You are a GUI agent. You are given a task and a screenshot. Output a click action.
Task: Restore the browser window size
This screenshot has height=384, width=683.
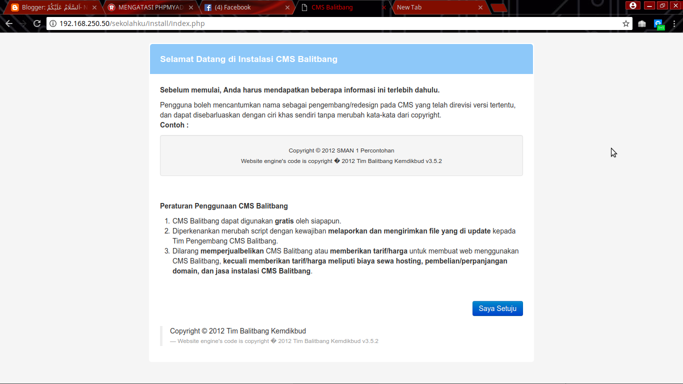(662, 5)
